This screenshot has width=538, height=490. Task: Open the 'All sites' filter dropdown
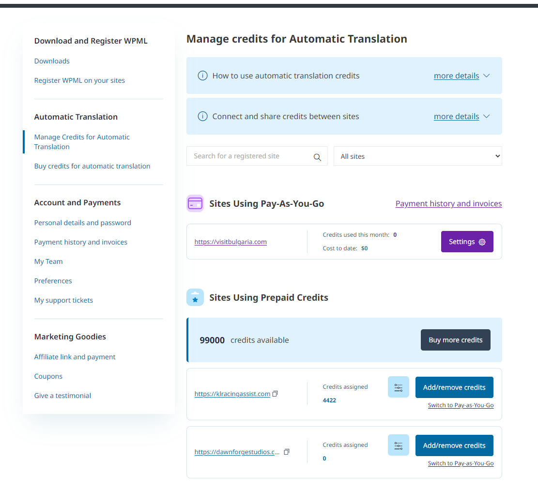tap(417, 156)
